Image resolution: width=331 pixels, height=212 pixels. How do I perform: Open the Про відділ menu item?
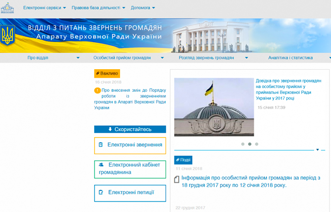tap(38, 57)
